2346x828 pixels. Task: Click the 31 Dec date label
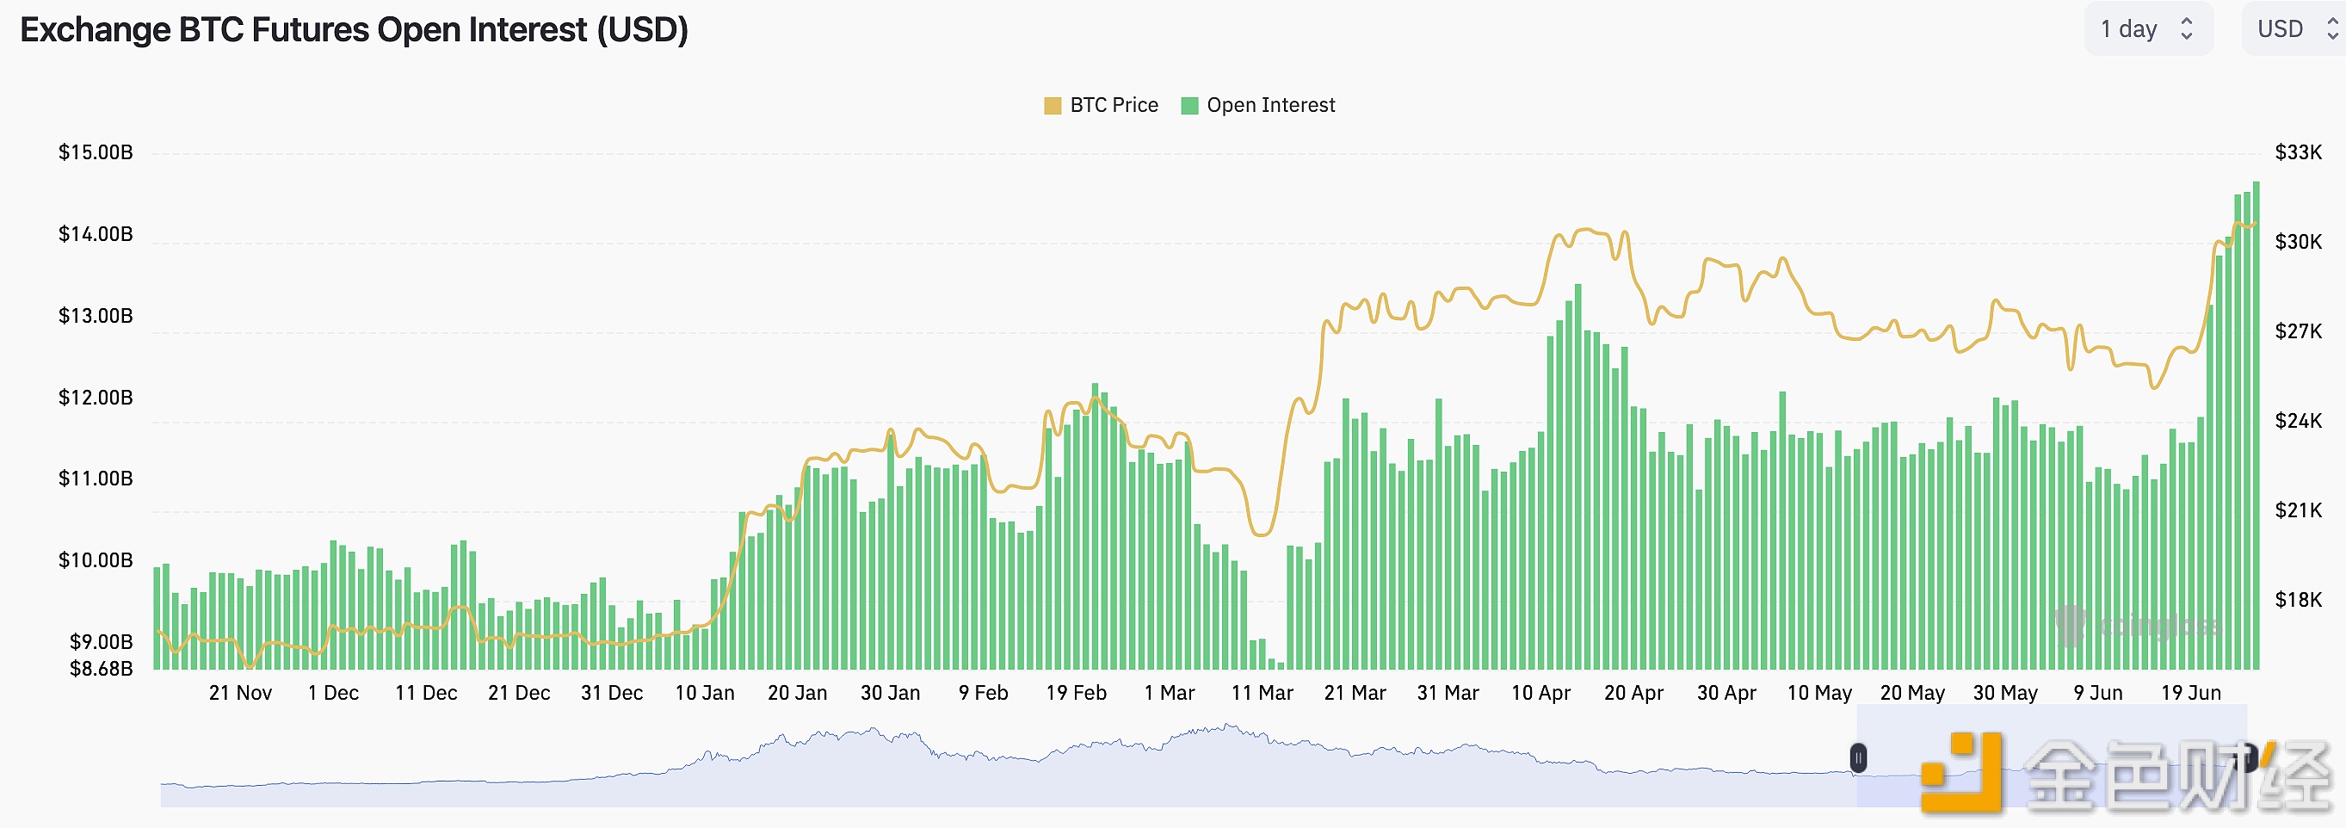612,693
